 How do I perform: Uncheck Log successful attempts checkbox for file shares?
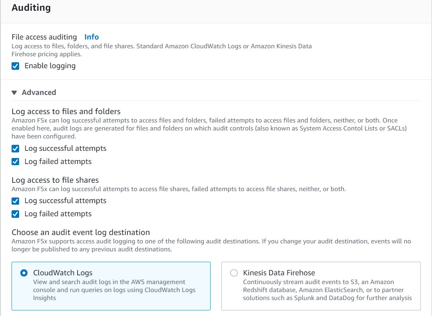pyautogui.click(x=16, y=201)
